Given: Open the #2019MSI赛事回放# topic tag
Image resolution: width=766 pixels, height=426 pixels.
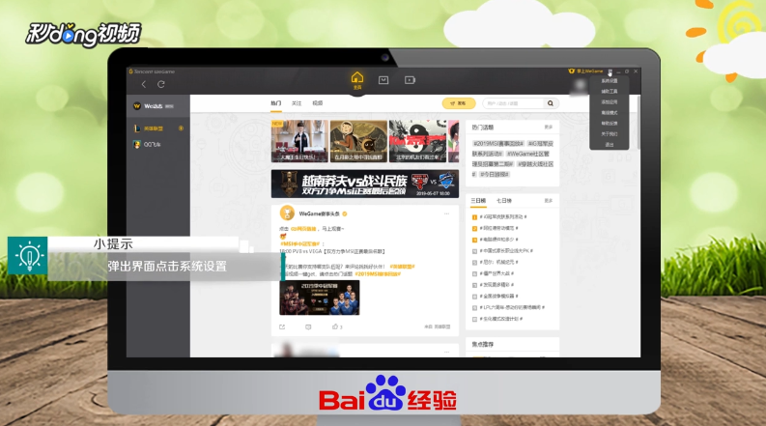Looking at the screenshot, I should (x=497, y=144).
